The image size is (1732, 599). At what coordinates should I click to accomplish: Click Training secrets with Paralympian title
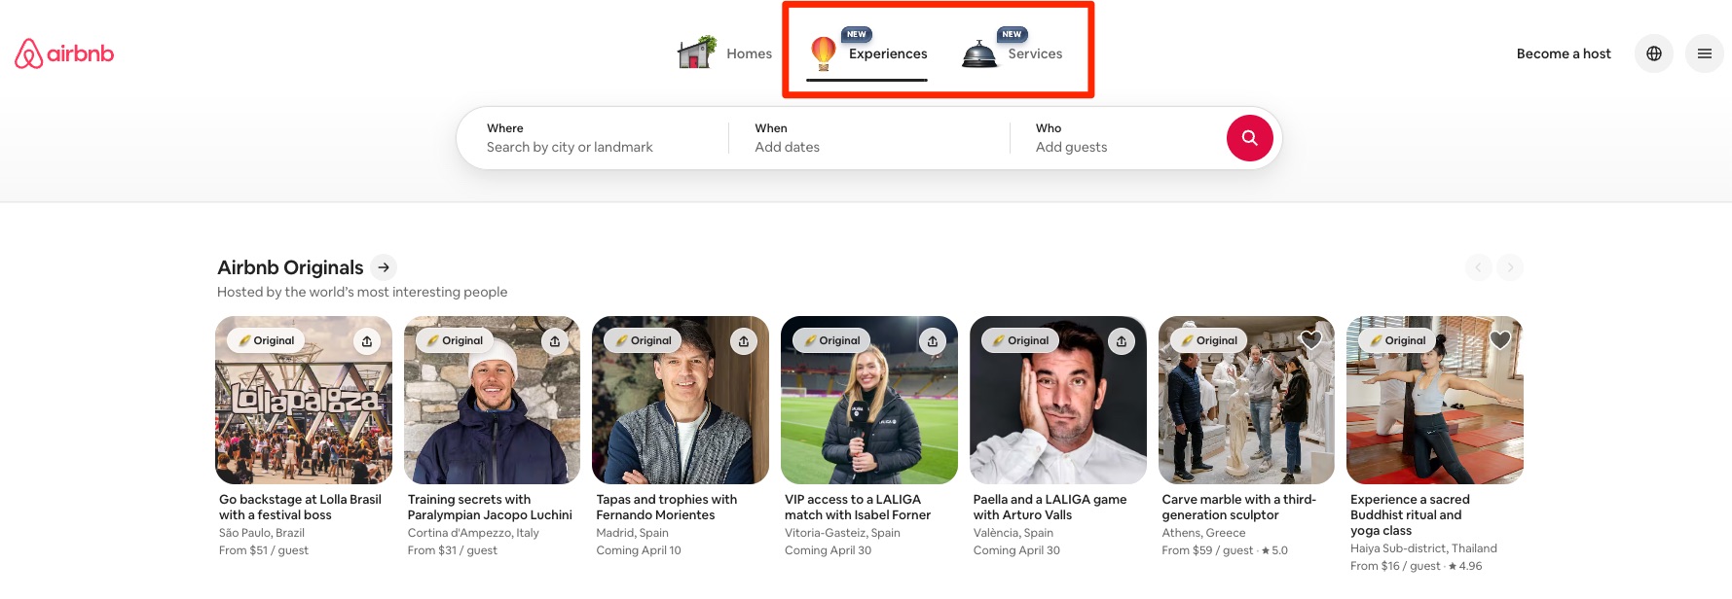tap(490, 507)
